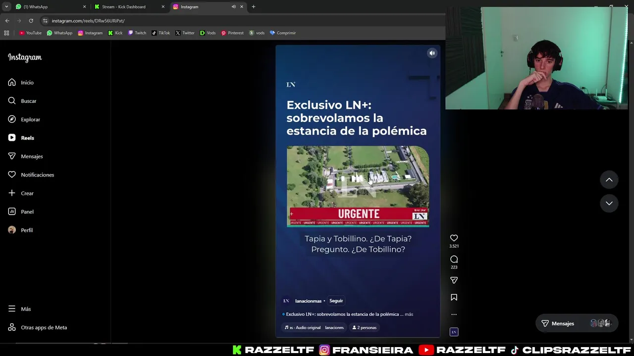Open Kick bookmark
The height and width of the screenshot is (356, 634).
[115, 33]
